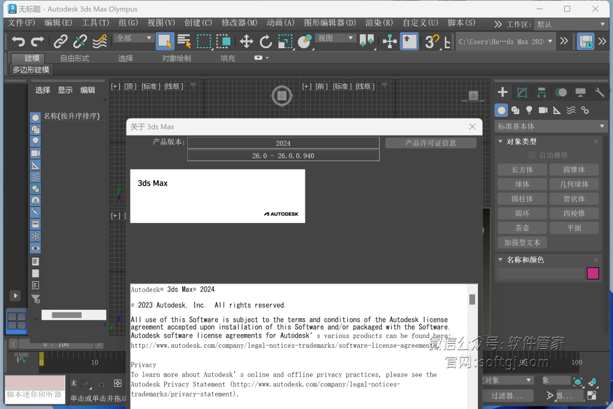613x409 pixels.
Task: Activate the Select and Rotate tool
Action: (x=266, y=41)
